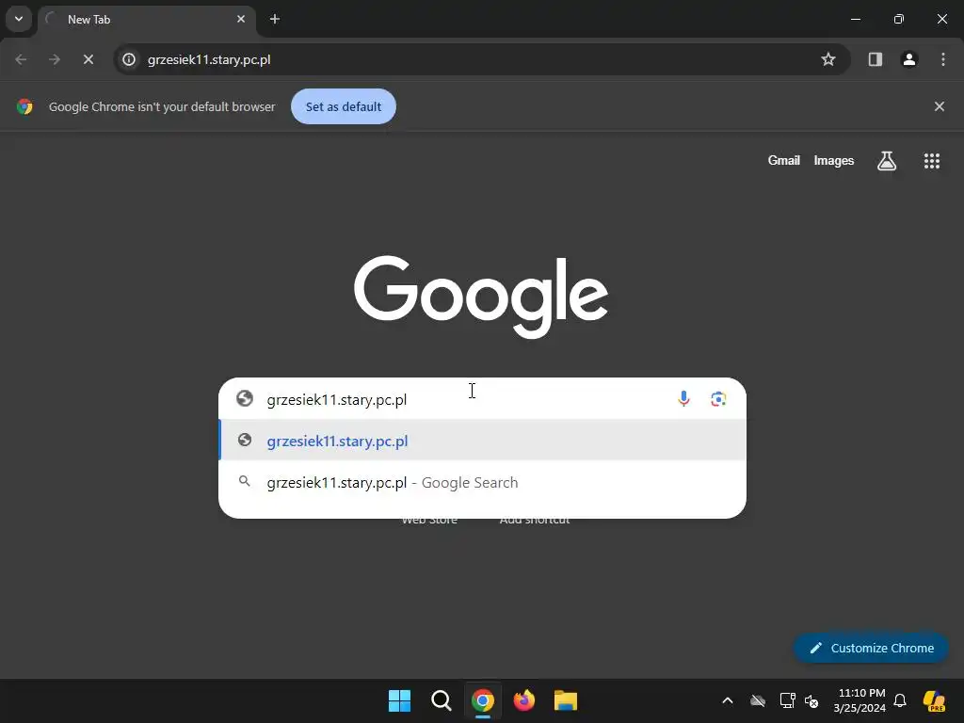Screen dimensions: 964x723
Task: Open Chrome's three-dot menu
Action: (x=943, y=59)
